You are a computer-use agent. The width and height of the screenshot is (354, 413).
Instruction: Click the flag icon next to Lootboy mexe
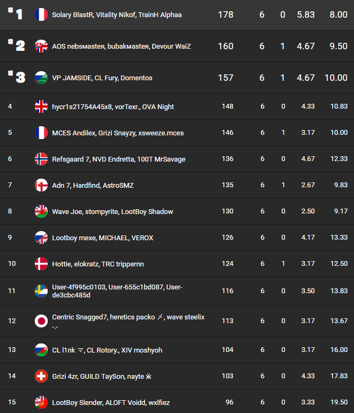coord(41,238)
